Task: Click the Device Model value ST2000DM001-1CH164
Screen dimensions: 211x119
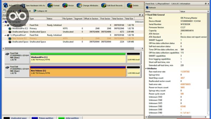Action: [190, 21]
